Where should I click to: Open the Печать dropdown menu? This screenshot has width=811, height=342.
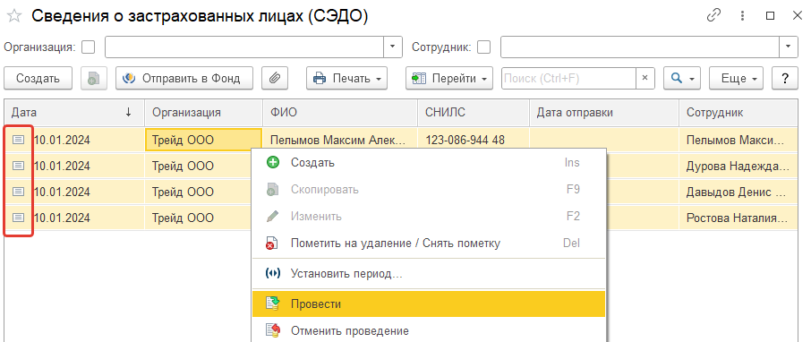(x=347, y=79)
